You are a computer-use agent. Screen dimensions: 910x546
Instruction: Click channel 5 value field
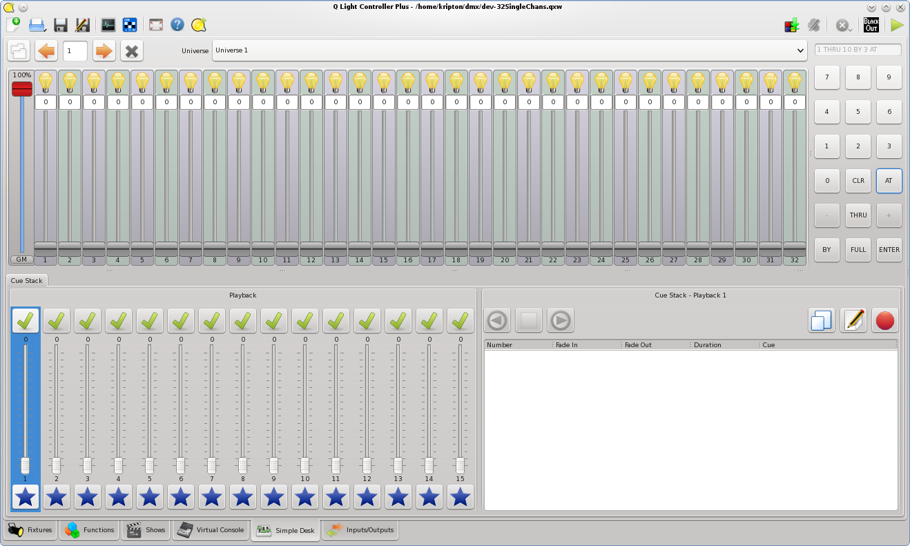[x=142, y=102]
